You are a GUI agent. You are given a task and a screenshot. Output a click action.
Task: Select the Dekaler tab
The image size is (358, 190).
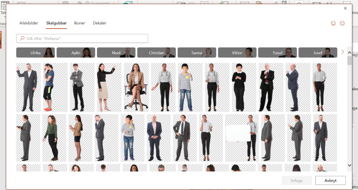click(99, 23)
